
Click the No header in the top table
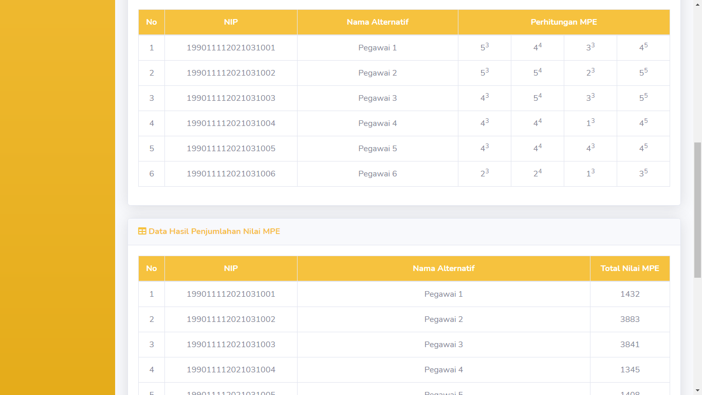(152, 22)
